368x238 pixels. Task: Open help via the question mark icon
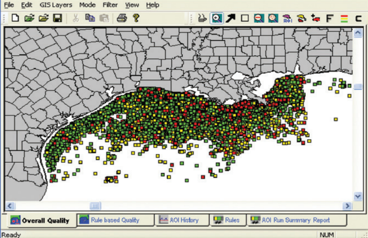pos(136,18)
